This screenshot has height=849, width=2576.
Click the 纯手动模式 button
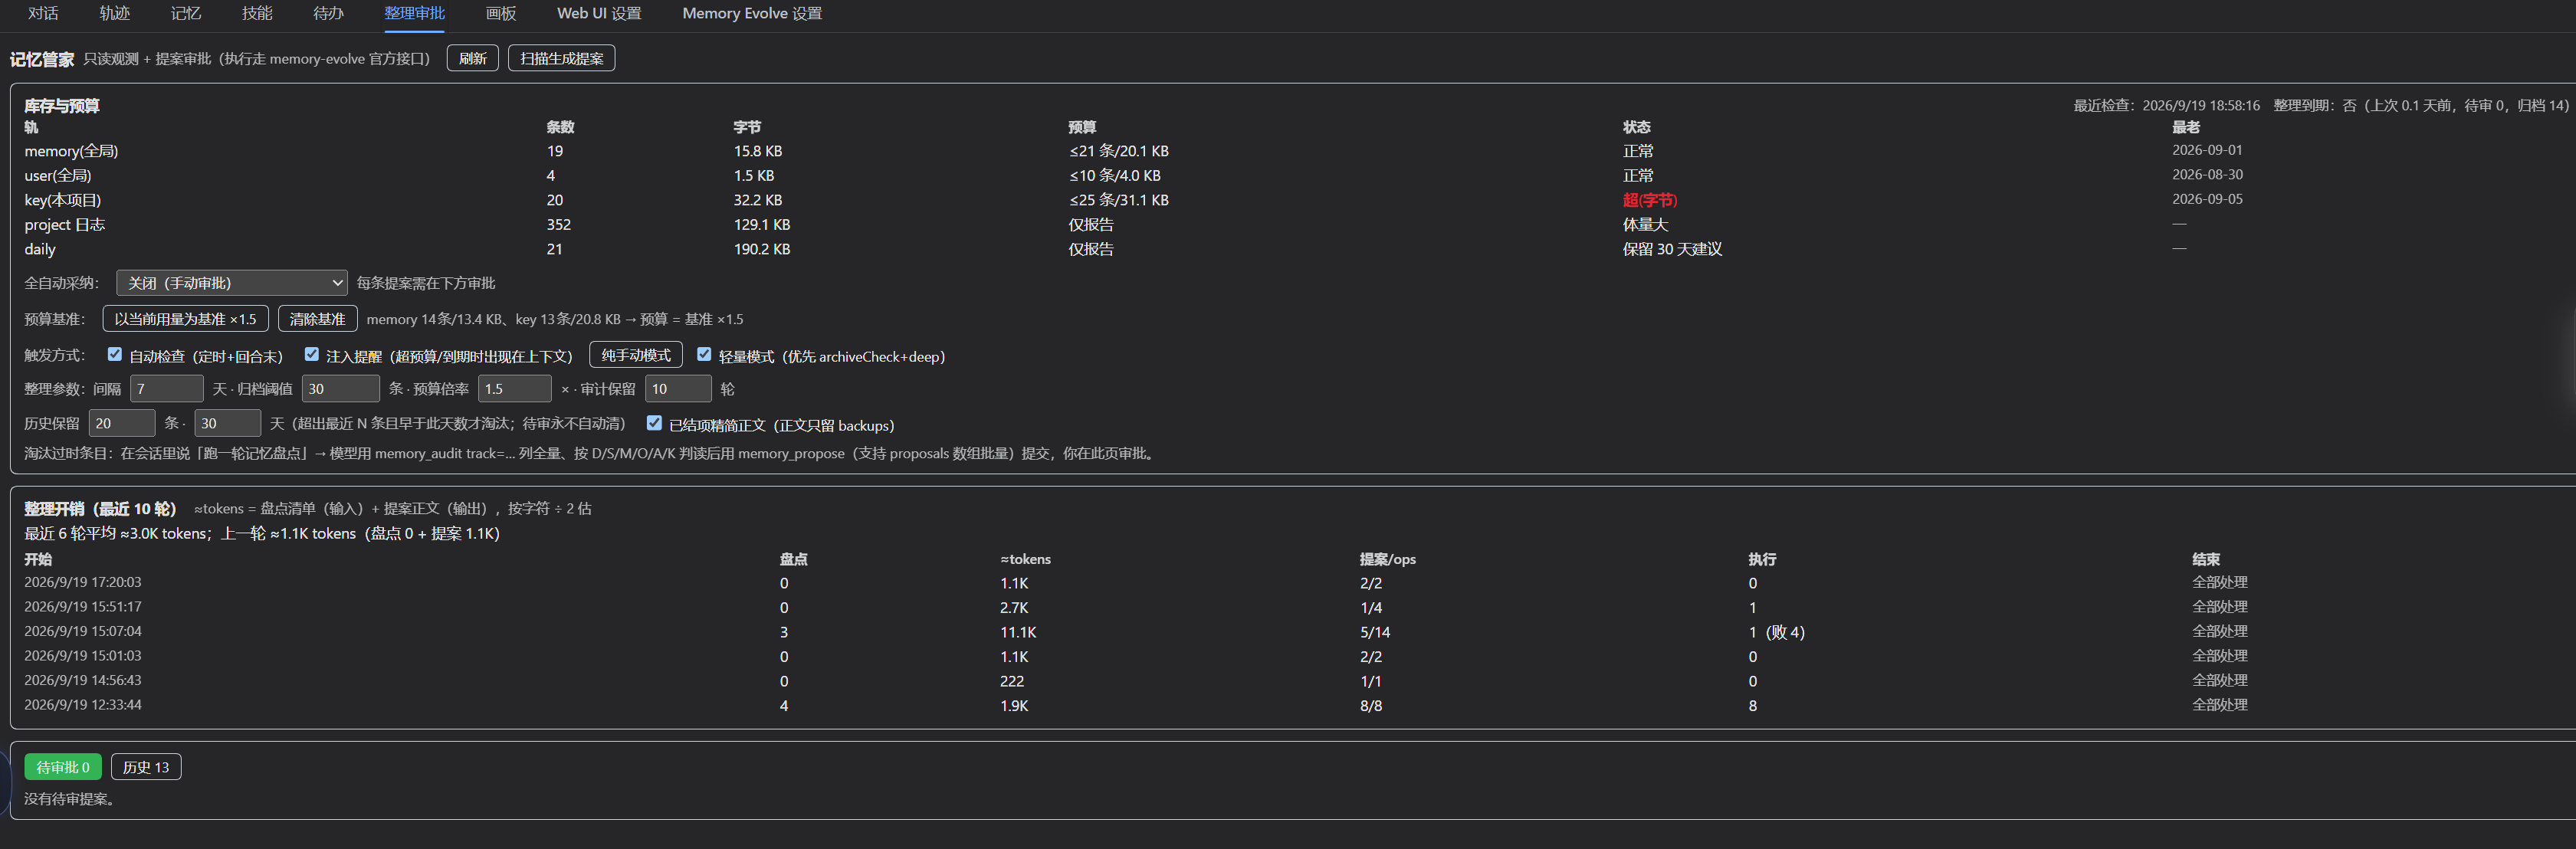[636, 355]
